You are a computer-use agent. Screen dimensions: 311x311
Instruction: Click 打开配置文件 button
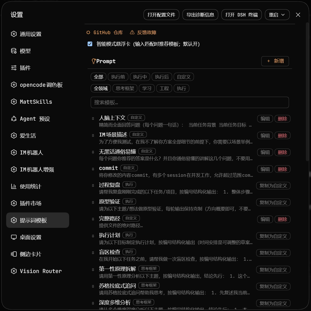pyautogui.click(x=161, y=15)
